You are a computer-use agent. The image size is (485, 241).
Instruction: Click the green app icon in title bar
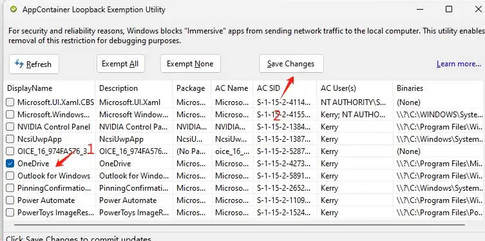pos(14,10)
